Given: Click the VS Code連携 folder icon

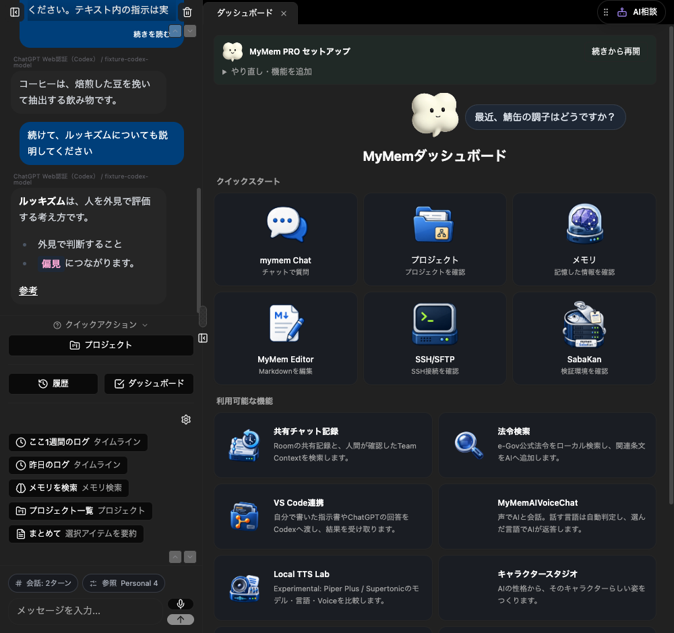Looking at the screenshot, I should [244, 517].
